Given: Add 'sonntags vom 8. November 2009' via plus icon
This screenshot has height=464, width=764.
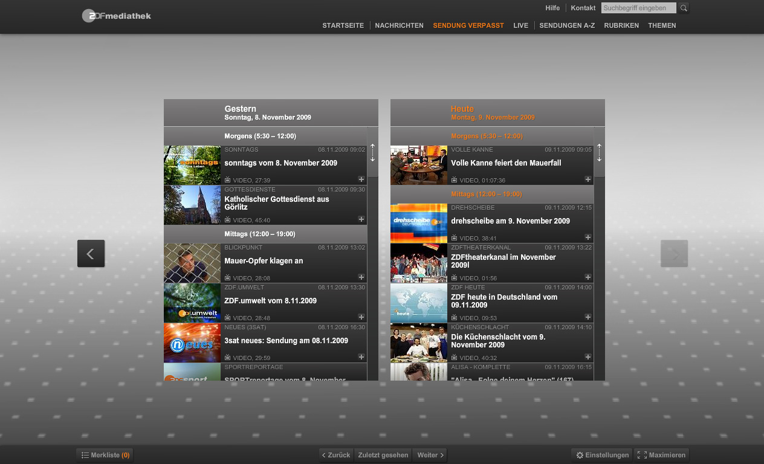Looking at the screenshot, I should [x=361, y=179].
